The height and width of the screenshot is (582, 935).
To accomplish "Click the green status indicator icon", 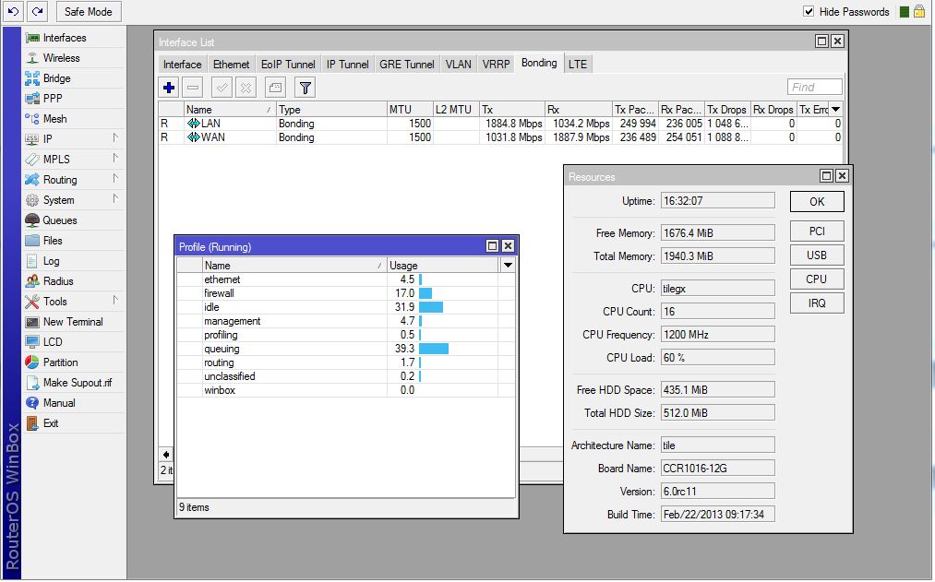I will point(905,12).
